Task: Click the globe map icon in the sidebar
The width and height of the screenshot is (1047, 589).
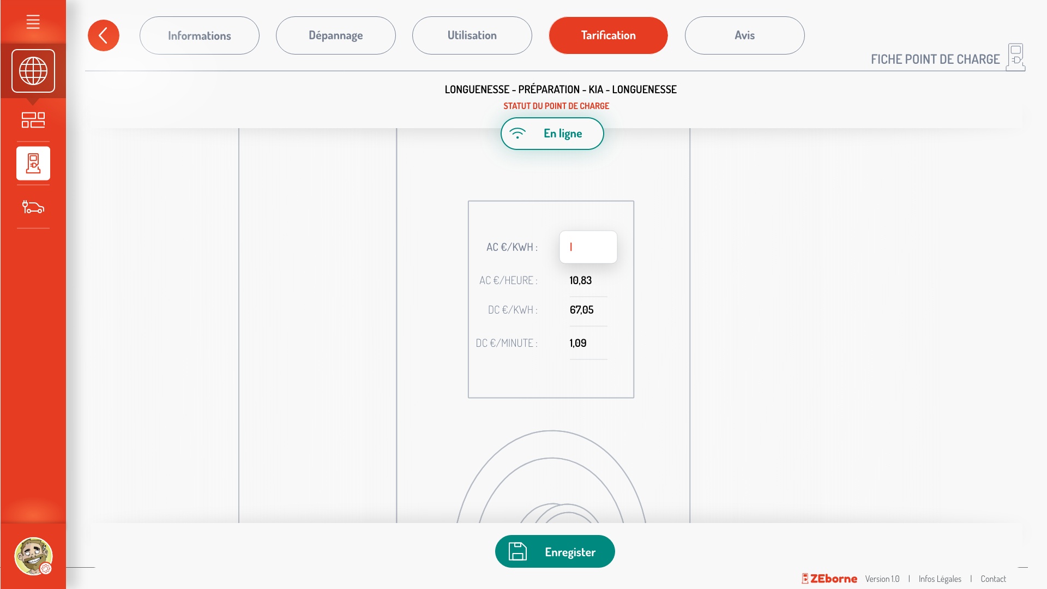Action: click(33, 71)
